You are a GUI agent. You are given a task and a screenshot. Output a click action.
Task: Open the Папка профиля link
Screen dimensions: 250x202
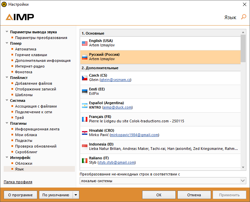click(x=18, y=182)
